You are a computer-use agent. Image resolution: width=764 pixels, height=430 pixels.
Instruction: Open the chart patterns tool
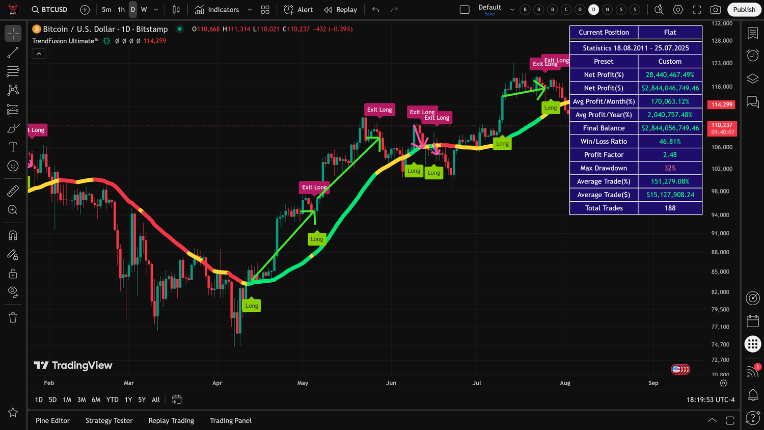[x=13, y=90]
